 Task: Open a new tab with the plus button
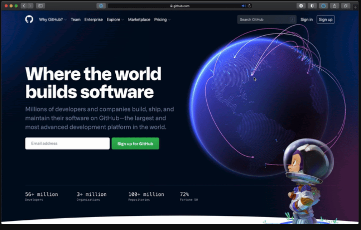tap(355, 7)
